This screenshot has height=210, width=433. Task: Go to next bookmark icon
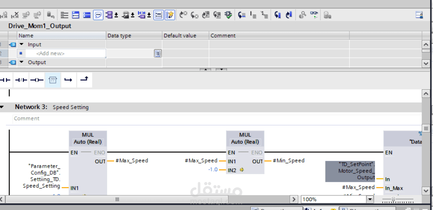click(x=289, y=15)
